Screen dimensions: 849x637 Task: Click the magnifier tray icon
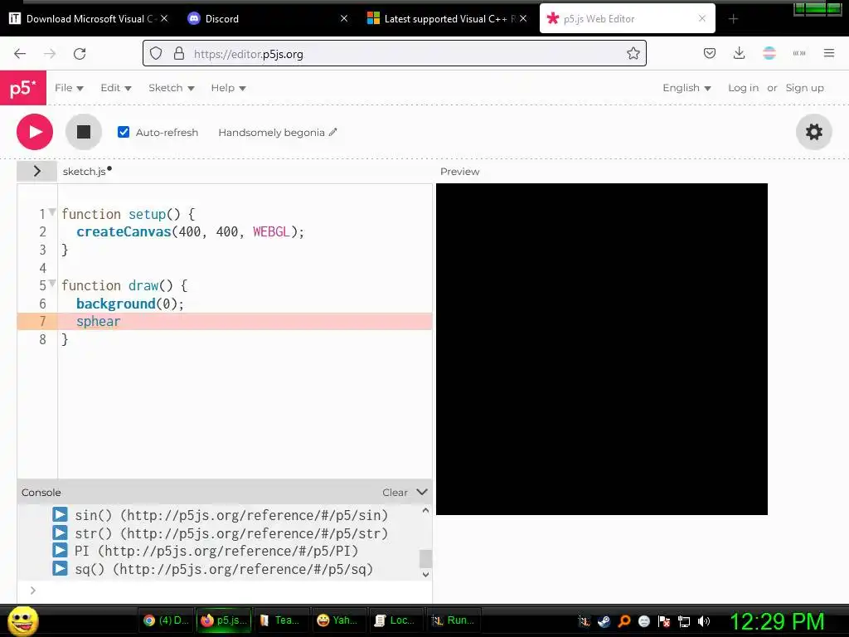[x=623, y=620]
